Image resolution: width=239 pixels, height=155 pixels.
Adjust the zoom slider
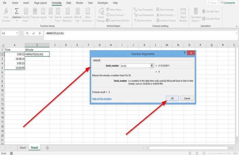(220, 153)
